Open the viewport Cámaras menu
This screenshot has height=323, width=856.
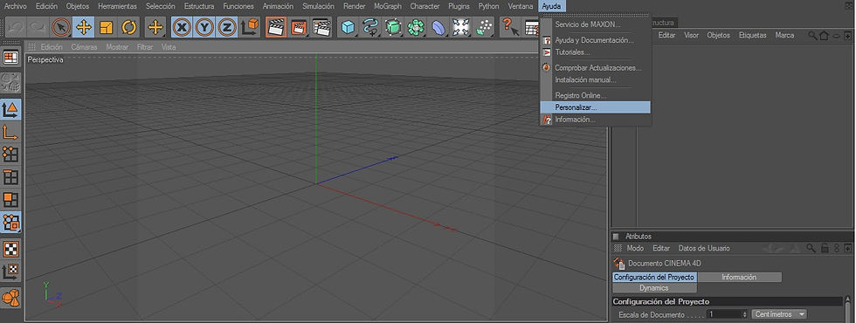coord(84,47)
